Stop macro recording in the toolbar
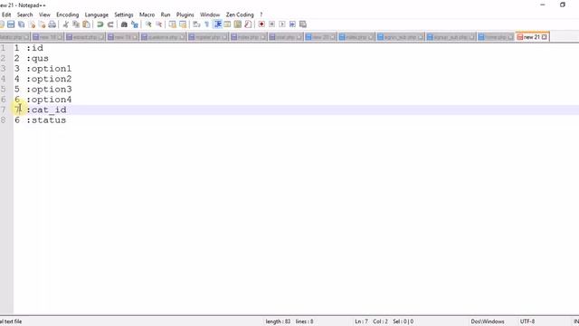 [x=271, y=24]
